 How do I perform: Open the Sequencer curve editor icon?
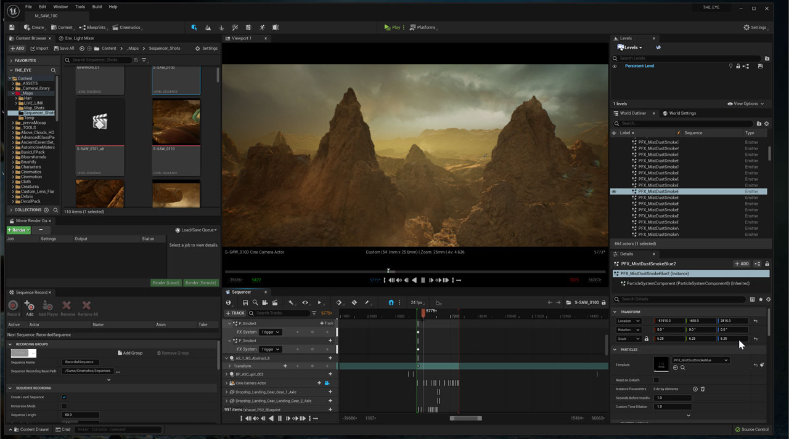pyautogui.click(x=438, y=302)
